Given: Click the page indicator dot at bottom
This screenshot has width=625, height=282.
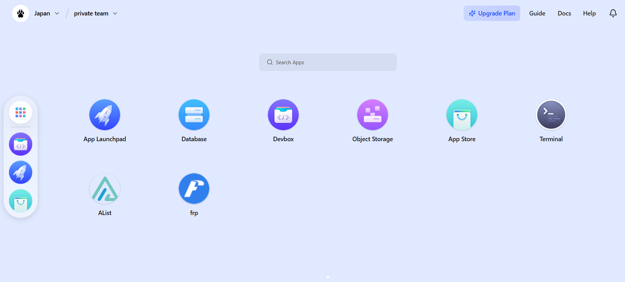Looking at the screenshot, I should 328,277.
